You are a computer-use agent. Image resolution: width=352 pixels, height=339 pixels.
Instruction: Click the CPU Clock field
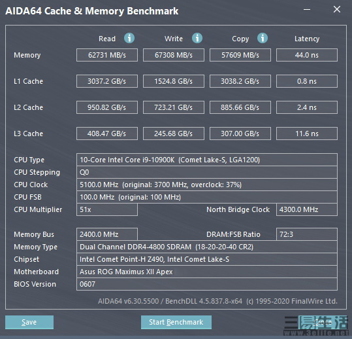point(207,185)
